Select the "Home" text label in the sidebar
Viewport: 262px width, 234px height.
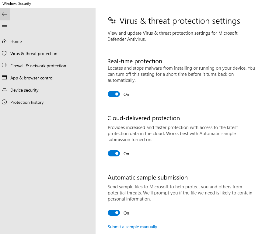[x=16, y=41]
